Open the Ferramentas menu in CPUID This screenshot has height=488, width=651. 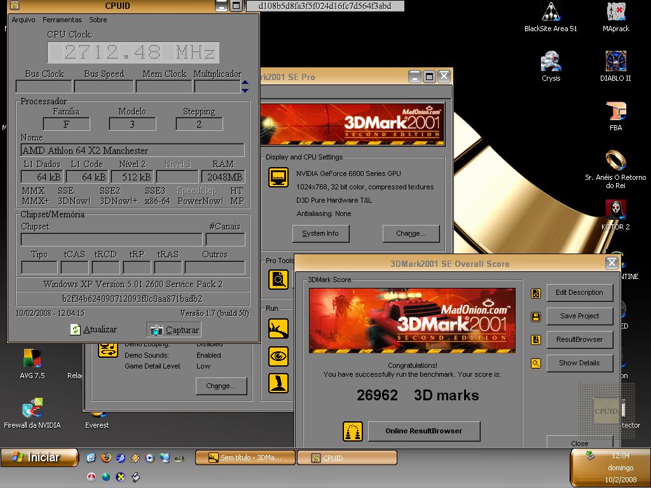pyautogui.click(x=62, y=20)
